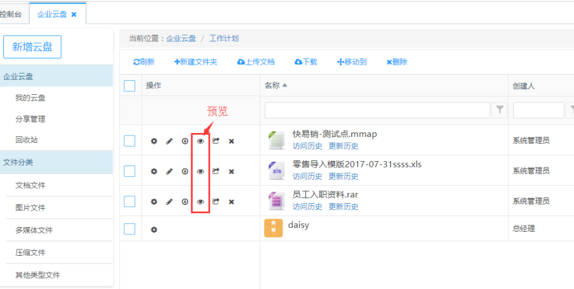This screenshot has height=289, width=574.
Task: Click the 名称 column filter input field
Action: (x=377, y=110)
